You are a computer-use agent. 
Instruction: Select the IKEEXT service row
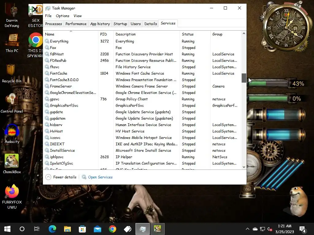click(142, 144)
